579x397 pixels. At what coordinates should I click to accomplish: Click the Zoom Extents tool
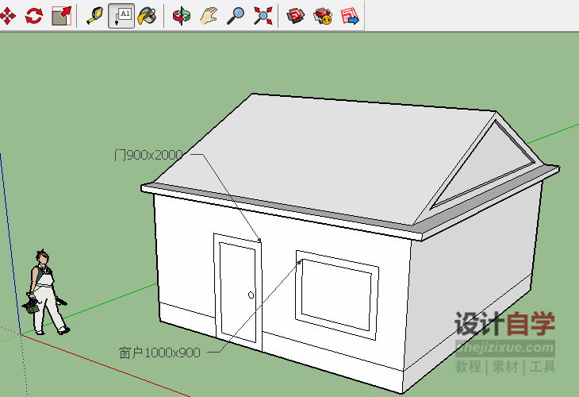tap(263, 16)
